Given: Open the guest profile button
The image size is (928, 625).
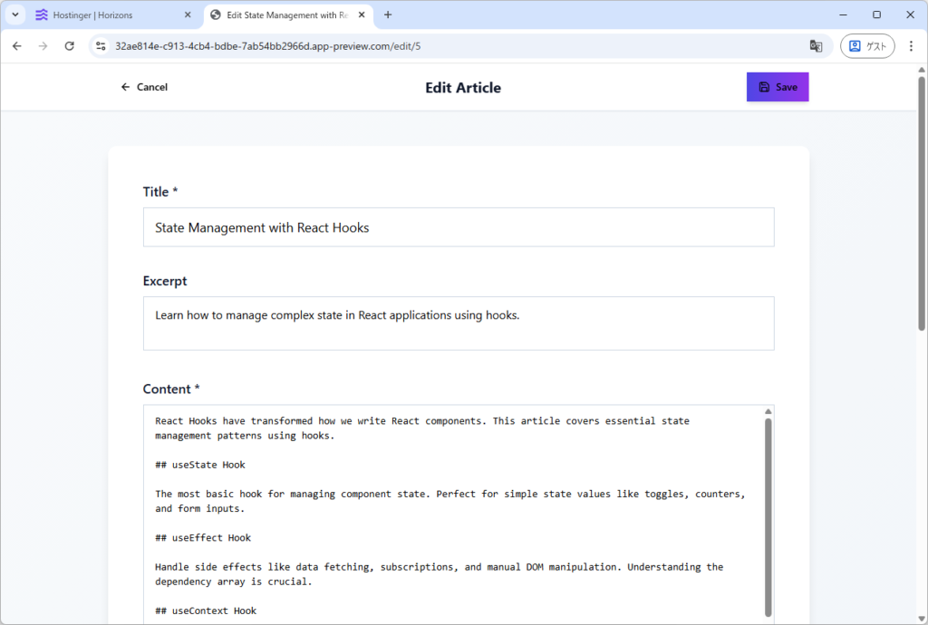Looking at the screenshot, I should (x=866, y=46).
